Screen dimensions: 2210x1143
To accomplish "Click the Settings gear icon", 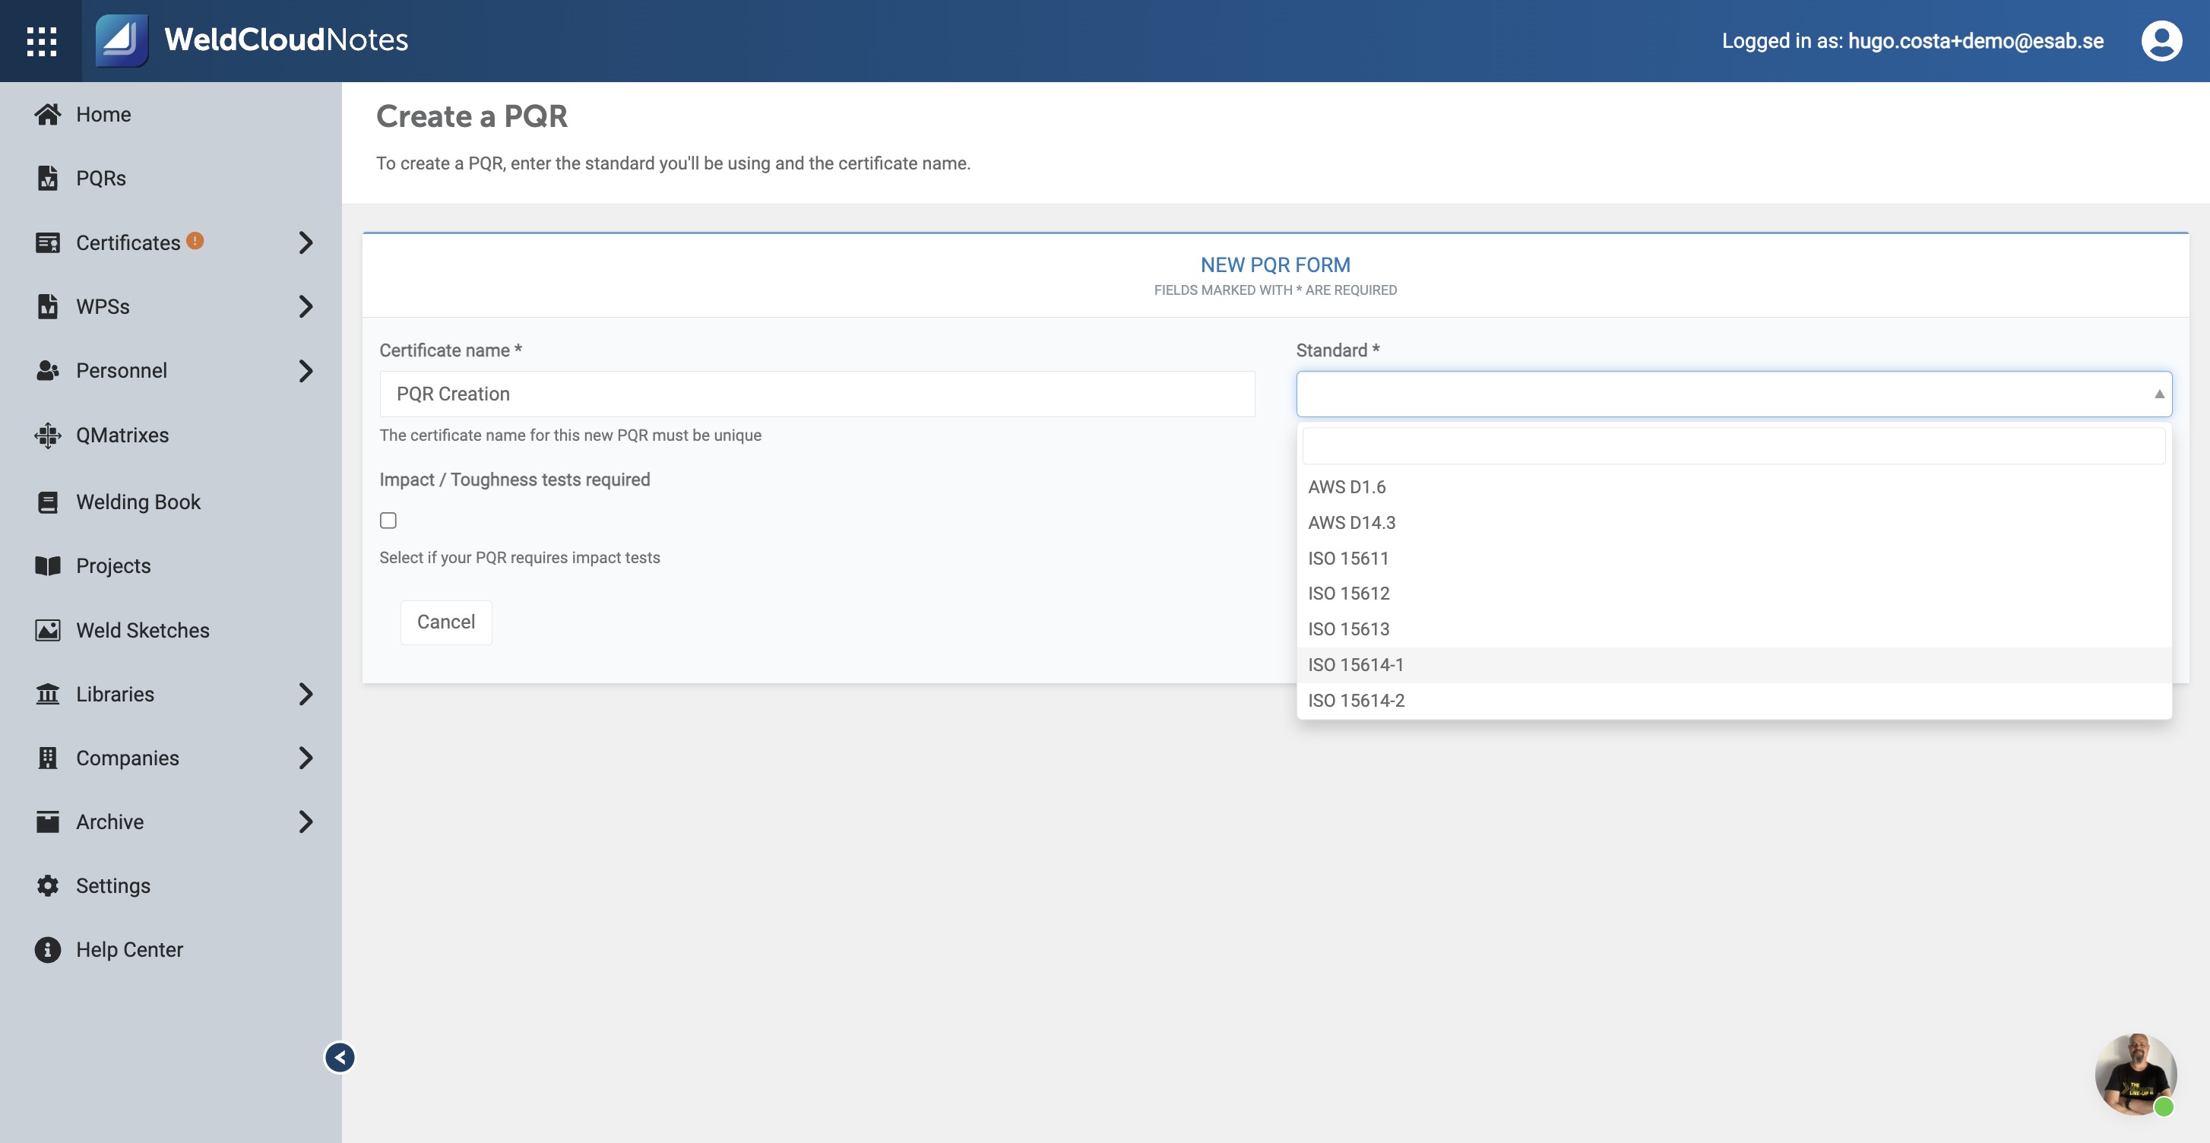I will pos(48,885).
